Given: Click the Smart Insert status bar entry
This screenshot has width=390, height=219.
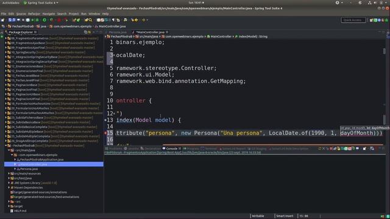Looking at the screenshot, I should (285, 216).
